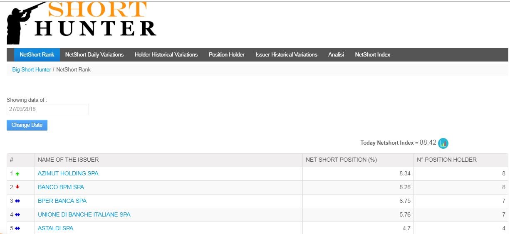Go to Holder Historical Variations

pyautogui.click(x=166, y=55)
